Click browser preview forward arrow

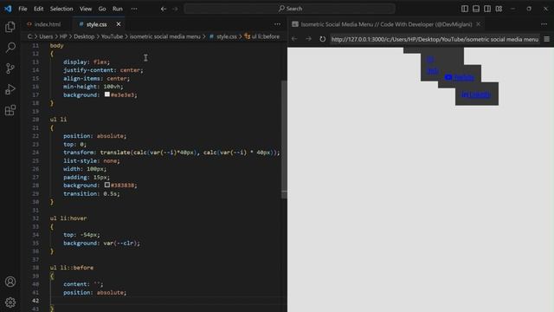(x=308, y=39)
